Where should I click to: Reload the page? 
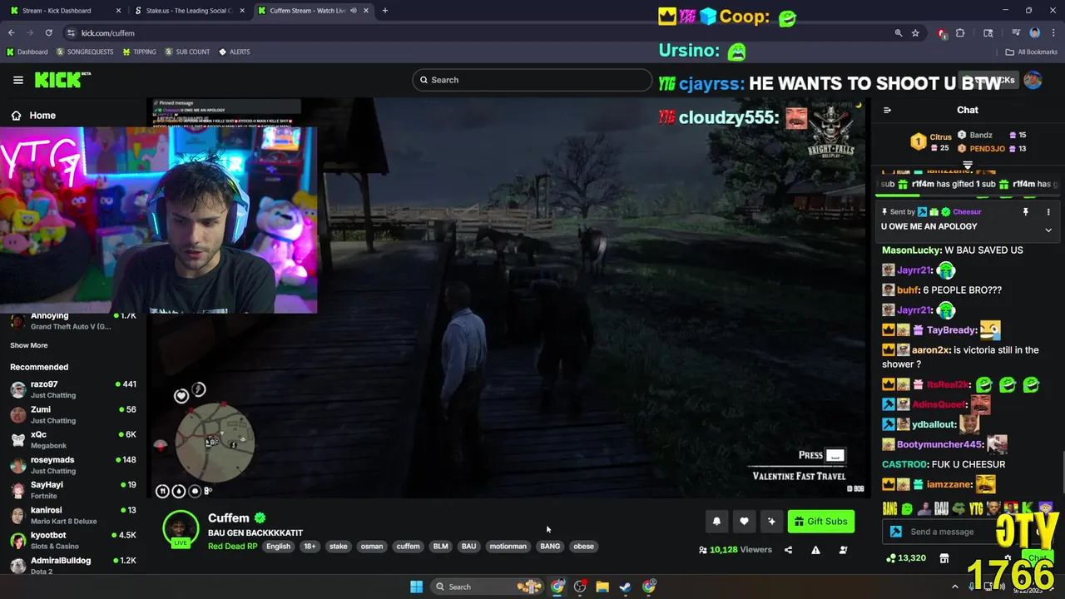coord(48,33)
